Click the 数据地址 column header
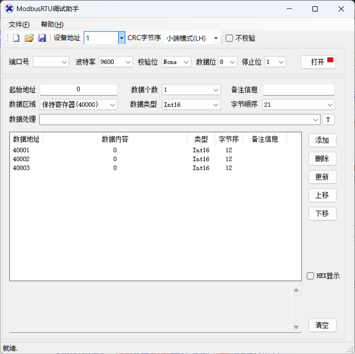355x354 pixels. point(26,139)
